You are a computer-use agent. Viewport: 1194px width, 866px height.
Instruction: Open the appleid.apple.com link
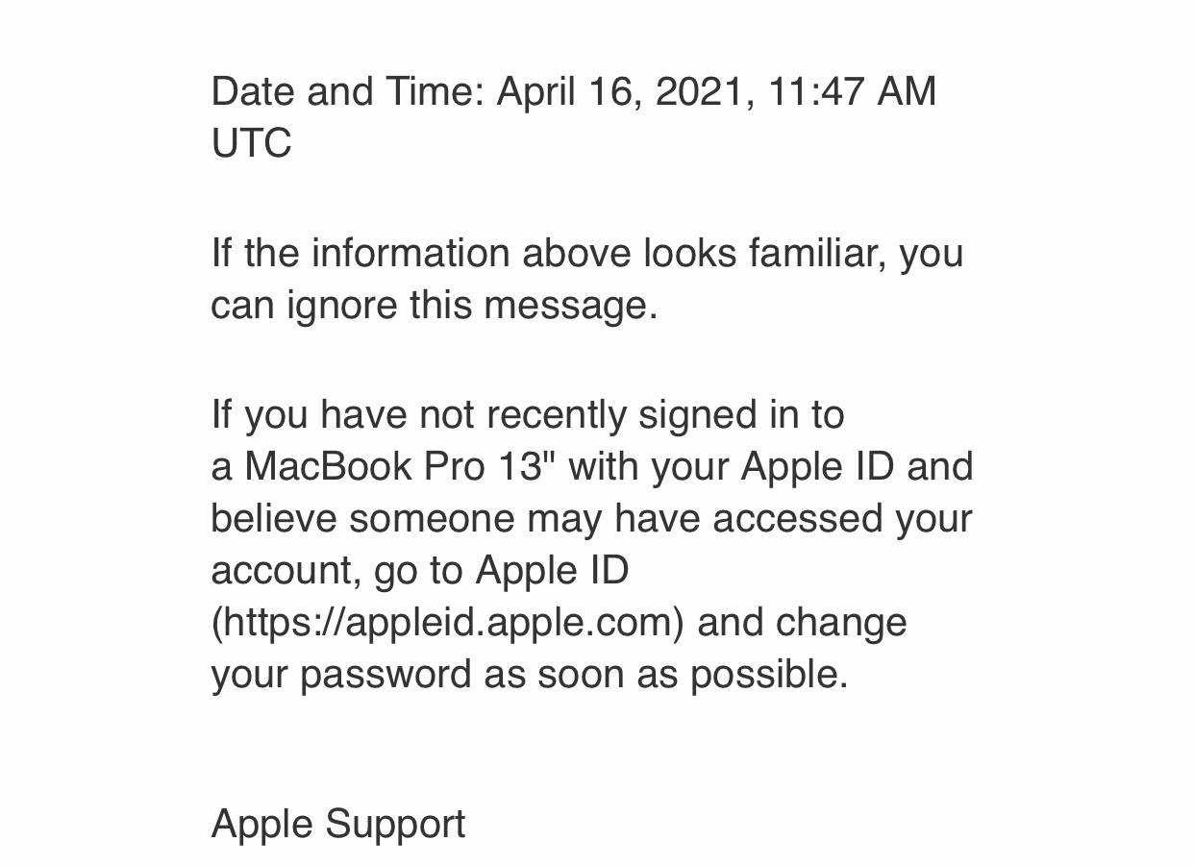(447, 623)
